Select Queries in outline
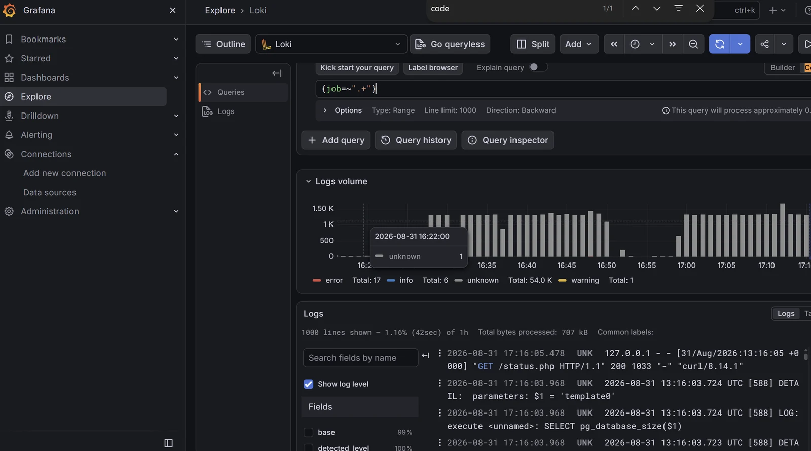The image size is (811, 451). coord(244,92)
